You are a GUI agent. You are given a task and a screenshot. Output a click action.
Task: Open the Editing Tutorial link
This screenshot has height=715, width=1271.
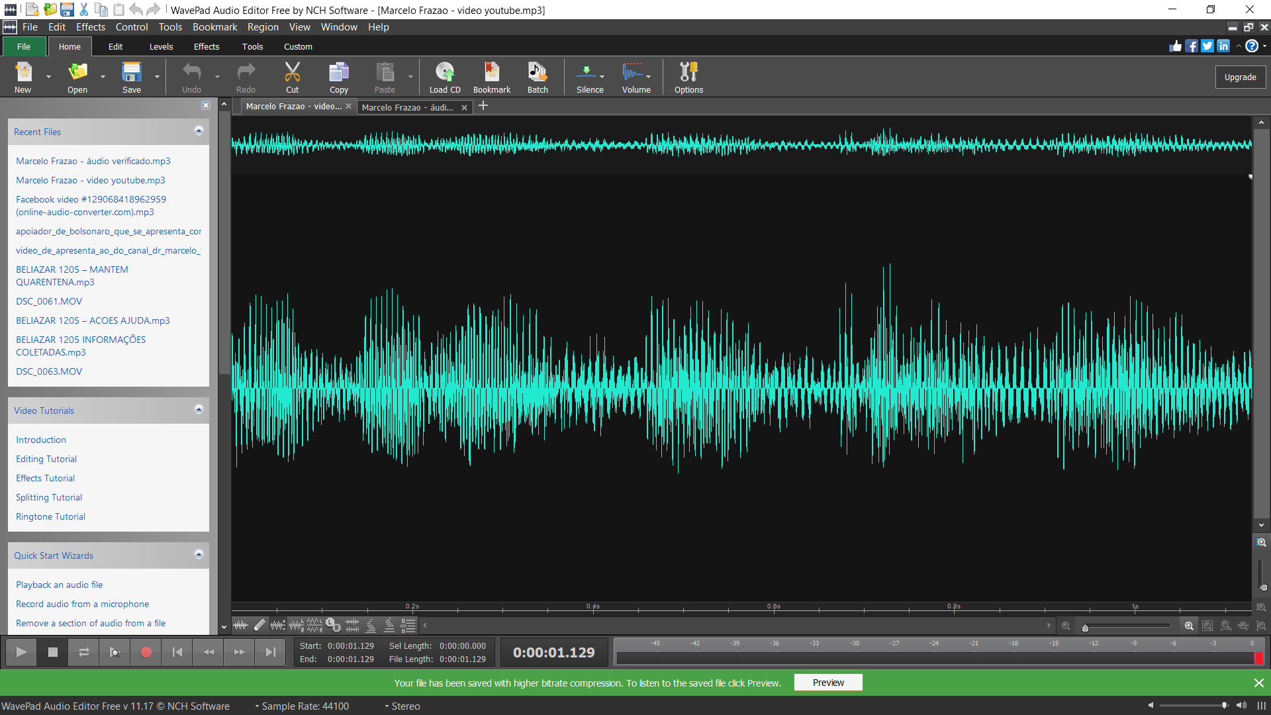click(x=46, y=459)
